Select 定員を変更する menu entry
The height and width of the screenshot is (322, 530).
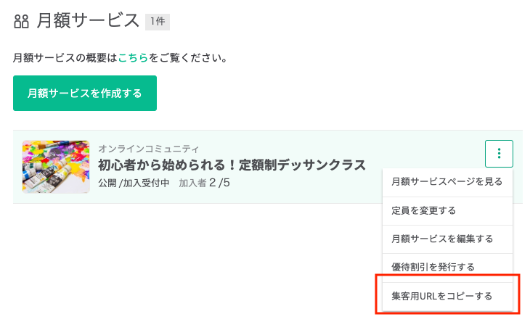[x=447, y=211]
